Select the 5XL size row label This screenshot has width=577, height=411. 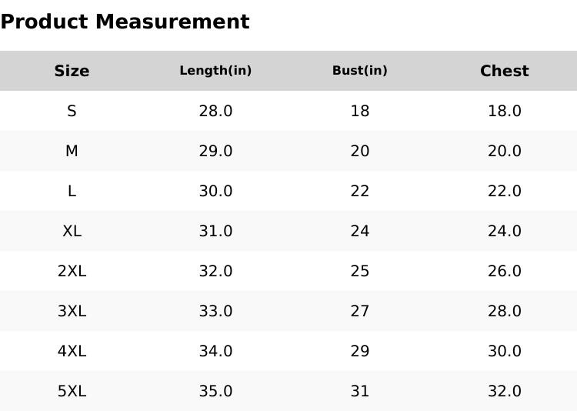pyautogui.click(x=72, y=391)
